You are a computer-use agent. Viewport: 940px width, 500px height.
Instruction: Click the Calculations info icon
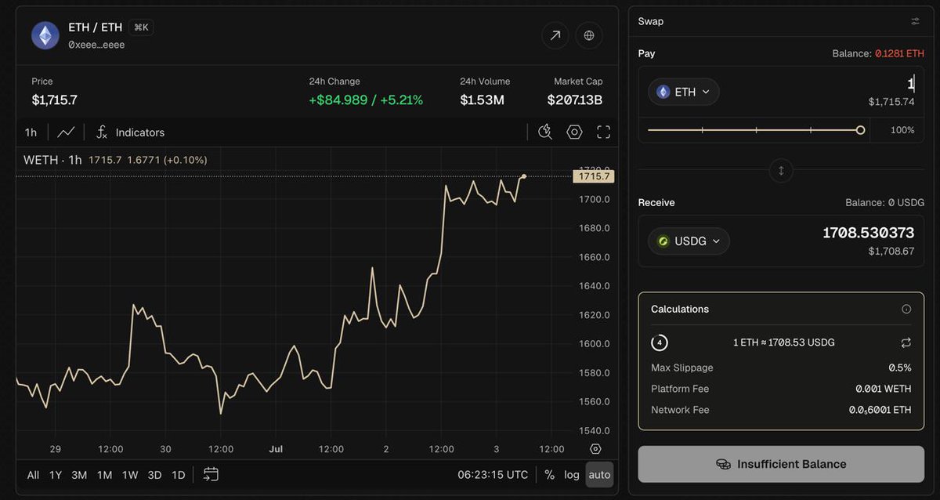[906, 309]
